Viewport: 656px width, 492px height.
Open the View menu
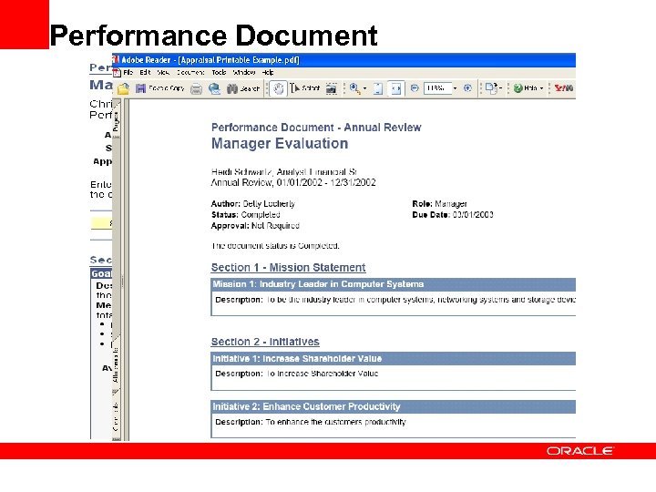[x=163, y=72]
